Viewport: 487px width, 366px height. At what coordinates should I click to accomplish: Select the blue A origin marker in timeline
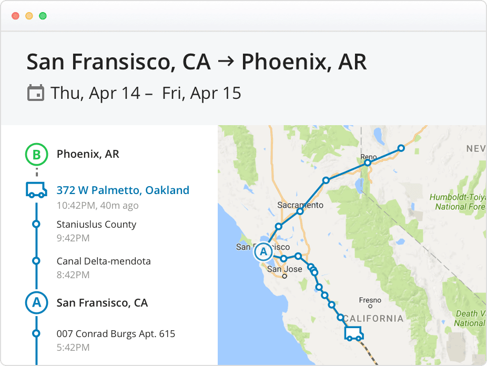pos(37,302)
